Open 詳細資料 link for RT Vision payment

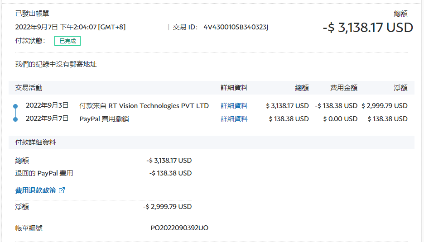(234, 106)
